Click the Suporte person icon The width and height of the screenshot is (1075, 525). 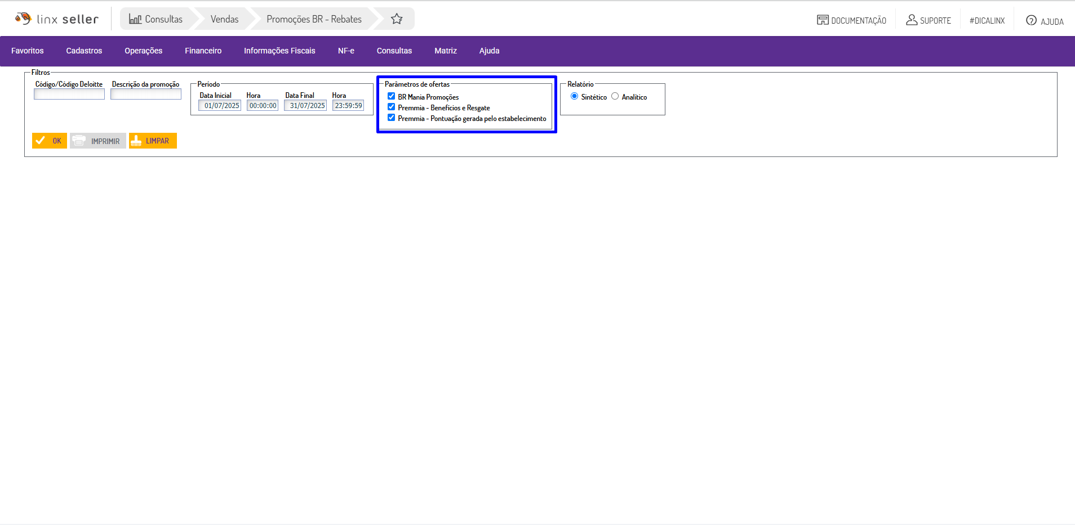912,20
